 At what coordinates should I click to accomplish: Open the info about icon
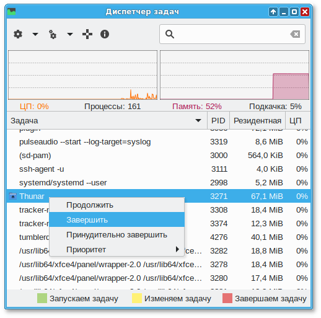(105, 34)
